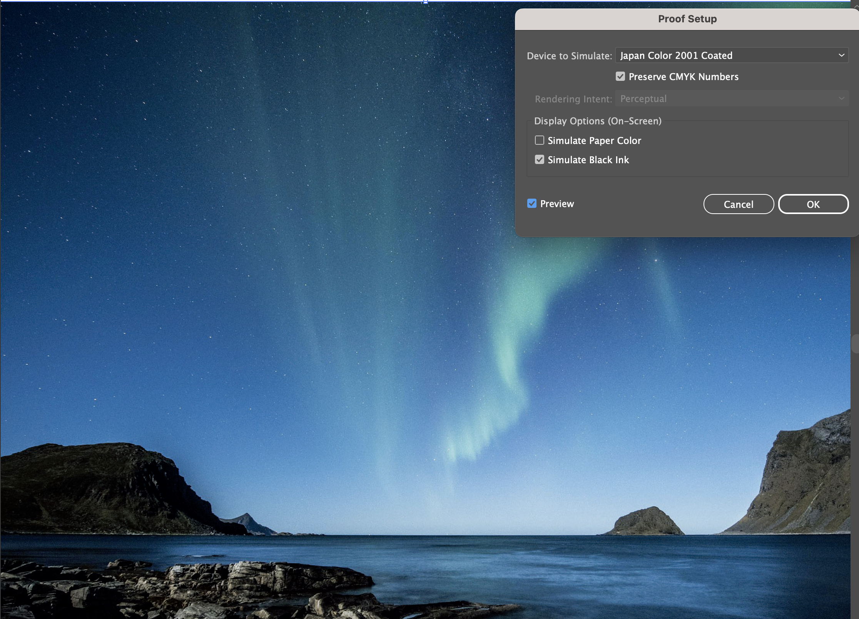Viewport: 859px width, 619px height.
Task: Open the Device to Simulate dropdown
Action: (x=732, y=55)
